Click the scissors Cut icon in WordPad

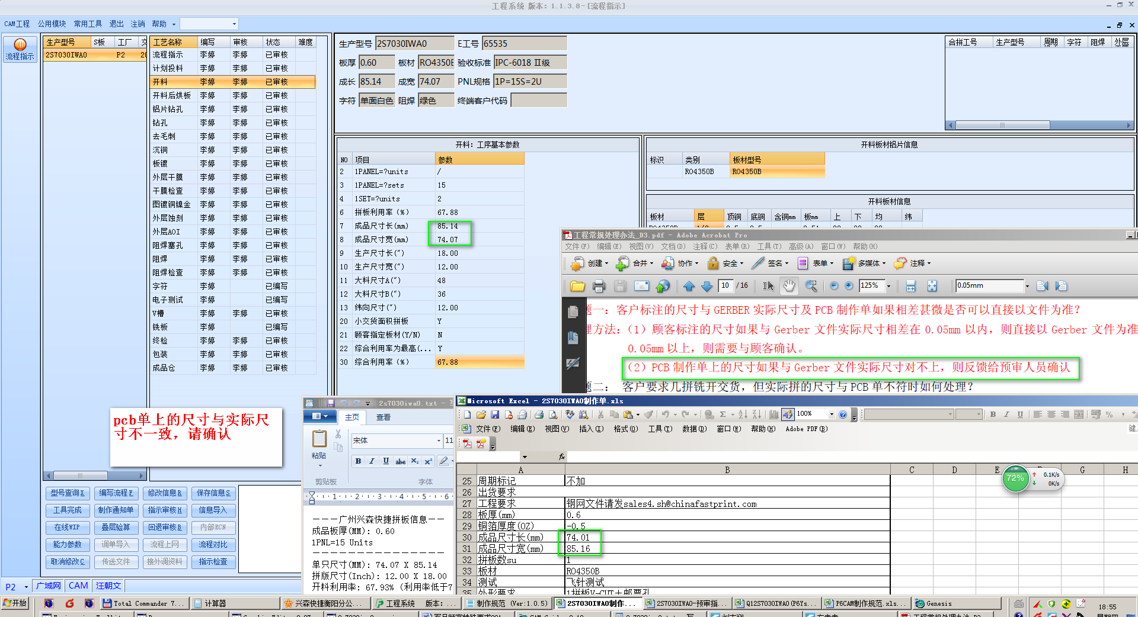click(338, 434)
